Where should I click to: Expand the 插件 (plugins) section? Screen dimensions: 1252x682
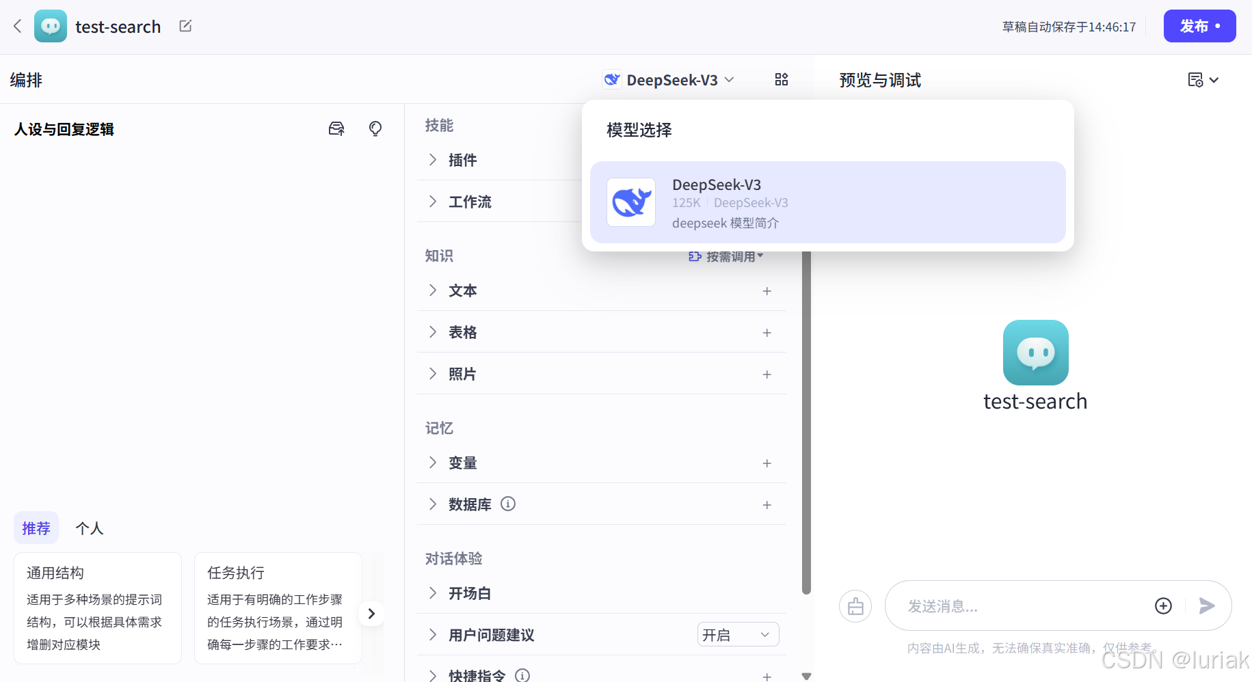point(433,160)
